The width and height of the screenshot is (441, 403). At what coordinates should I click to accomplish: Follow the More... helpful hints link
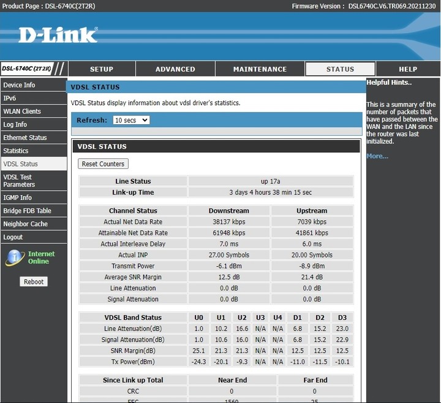click(377, 156)
